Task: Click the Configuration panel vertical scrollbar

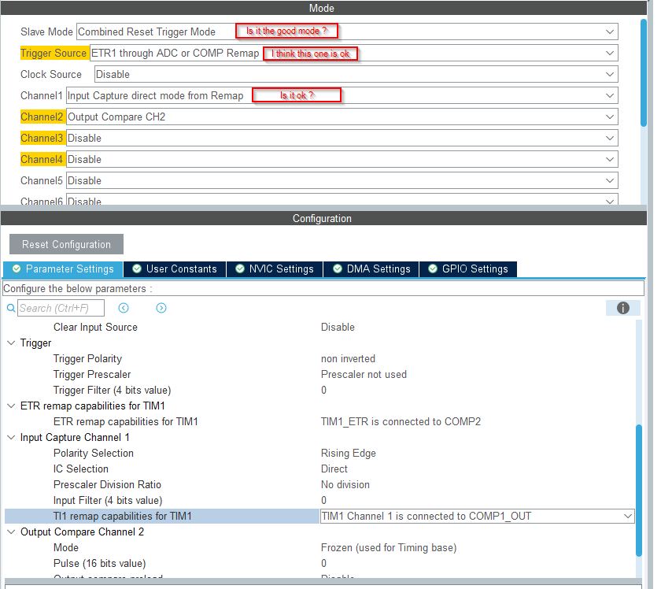Action: coord(639,491)
